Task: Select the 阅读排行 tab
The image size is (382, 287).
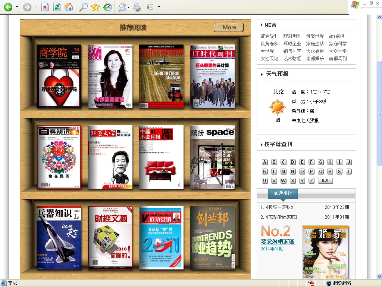Action: click(x=283, y=193)
